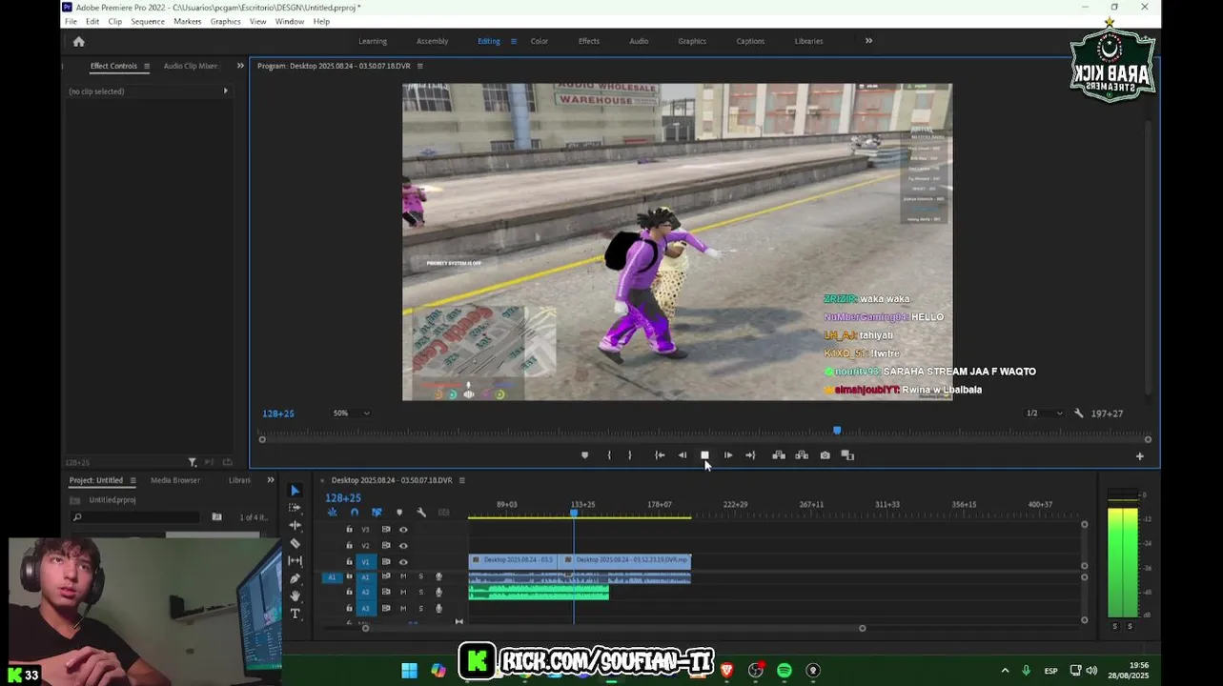Viewport: 1223px width, 686px height.
Task: Open the timeline display settings wrench
Action: 421,513
